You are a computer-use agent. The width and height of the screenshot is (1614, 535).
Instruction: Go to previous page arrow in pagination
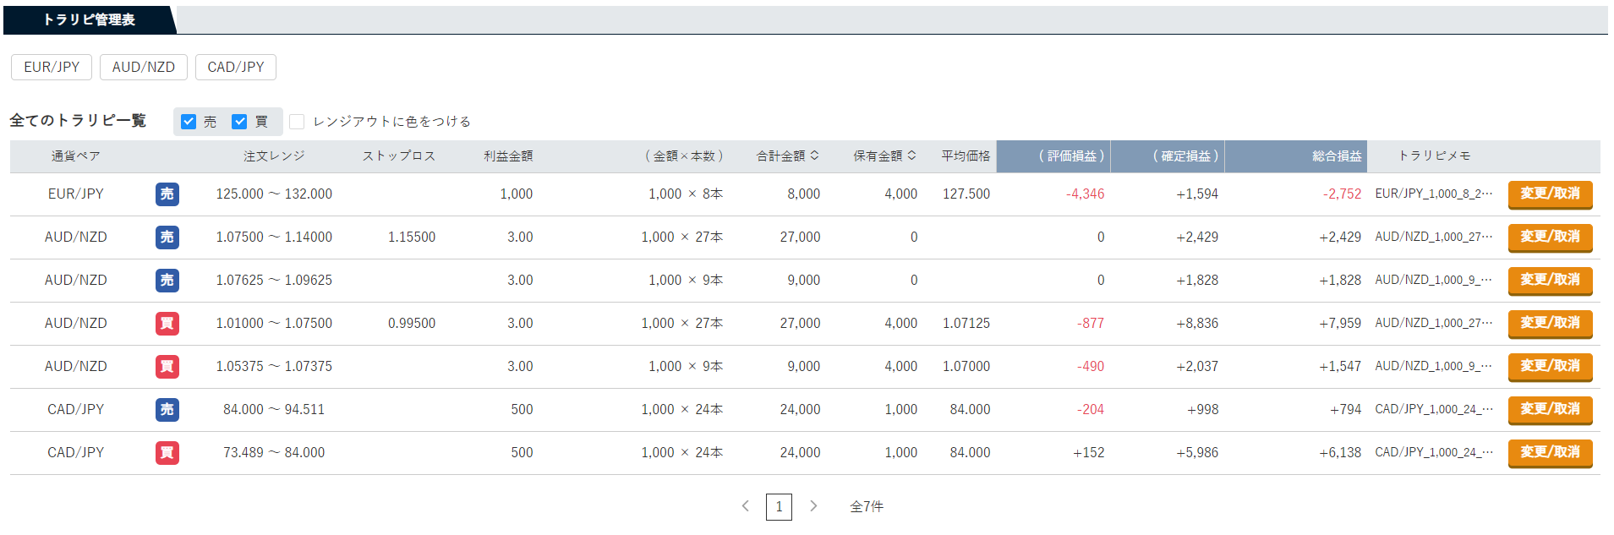[745, 506]
